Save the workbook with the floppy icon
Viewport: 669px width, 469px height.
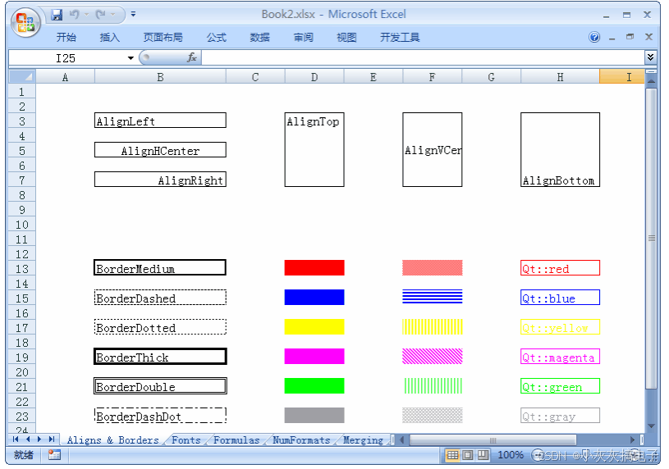57,15
